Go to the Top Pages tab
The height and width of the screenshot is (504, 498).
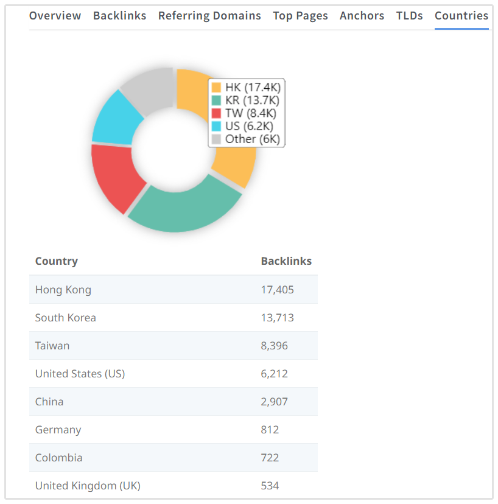(300, 16)
